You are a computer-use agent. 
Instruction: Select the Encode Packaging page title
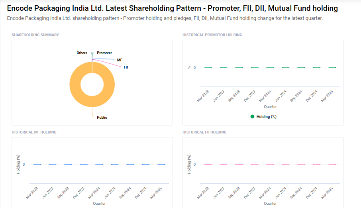tap(173, 8)
